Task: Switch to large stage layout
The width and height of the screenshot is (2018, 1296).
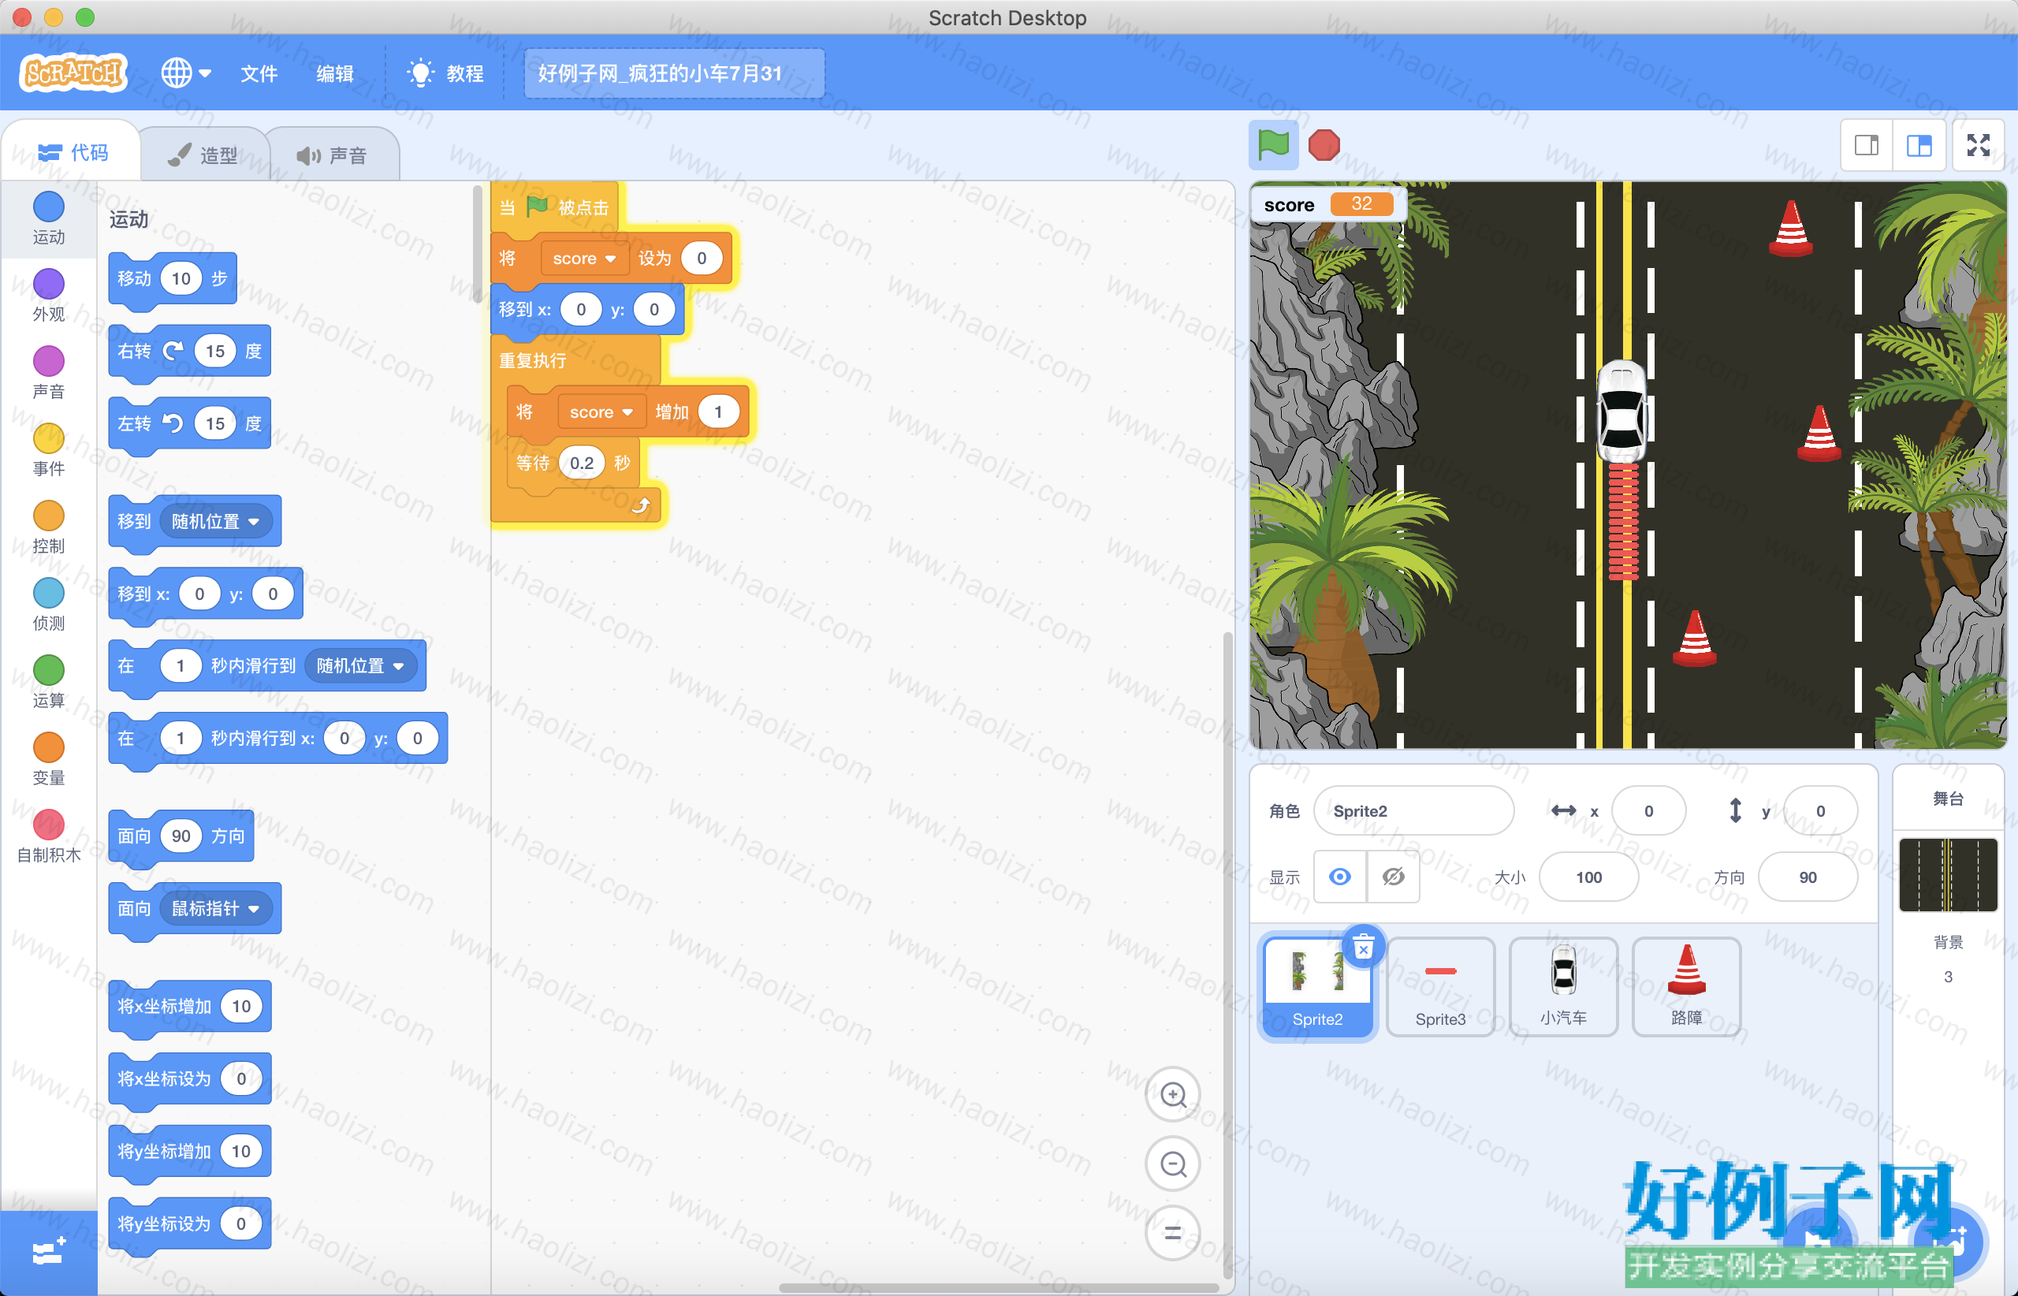Action: (1919, 146)
